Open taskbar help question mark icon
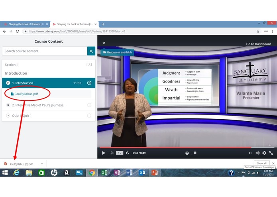Image resolution: width=277 pixels, height=197 pixels. pyautogui.click(x=231, y=173)
